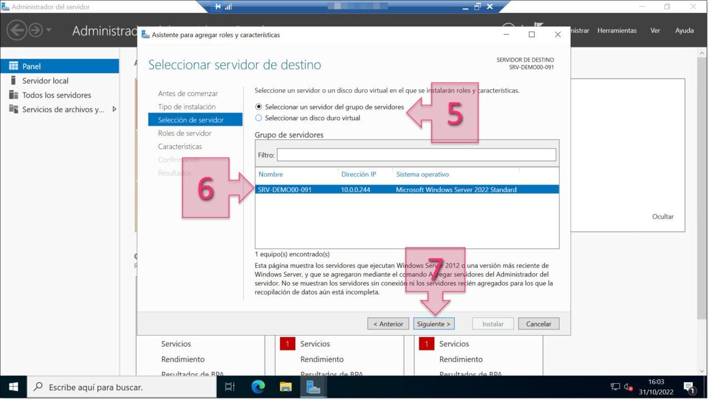Select the SRV-DEMO00-091 server row
Screen dimensions: 710x401
pyautogui.click(x=407, y=190)
